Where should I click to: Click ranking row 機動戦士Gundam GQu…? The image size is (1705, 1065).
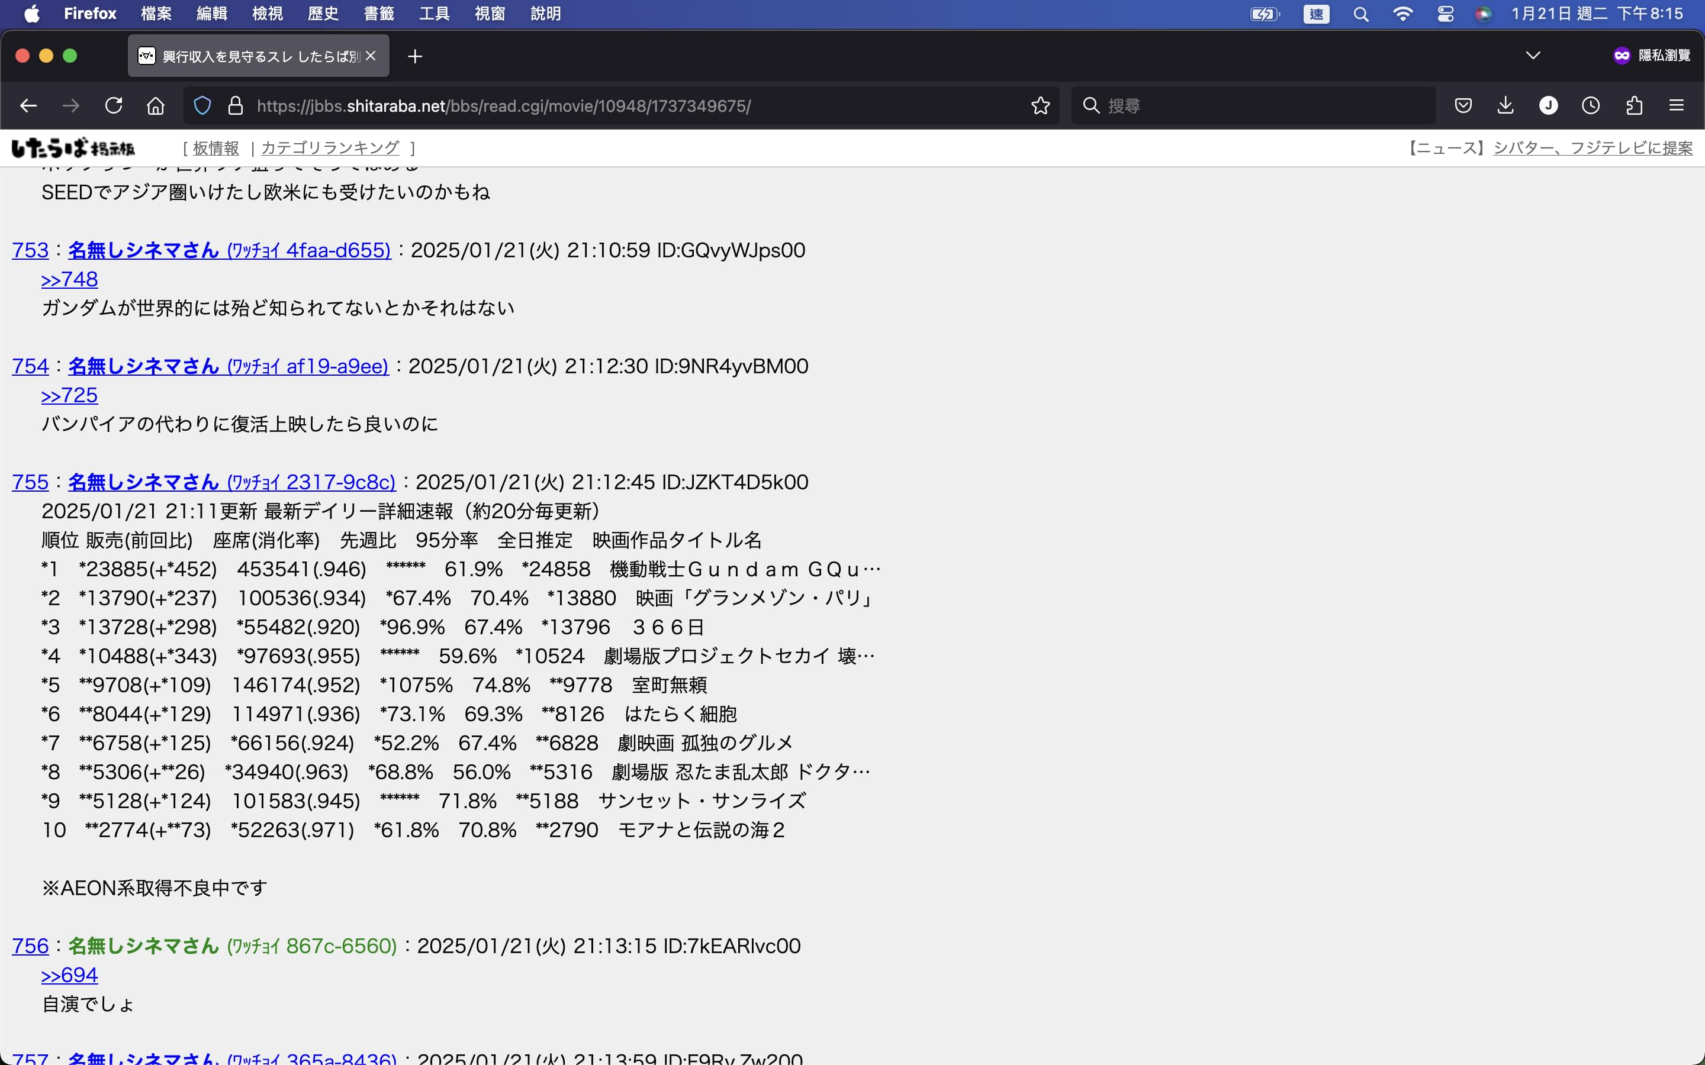pos(461,569)
